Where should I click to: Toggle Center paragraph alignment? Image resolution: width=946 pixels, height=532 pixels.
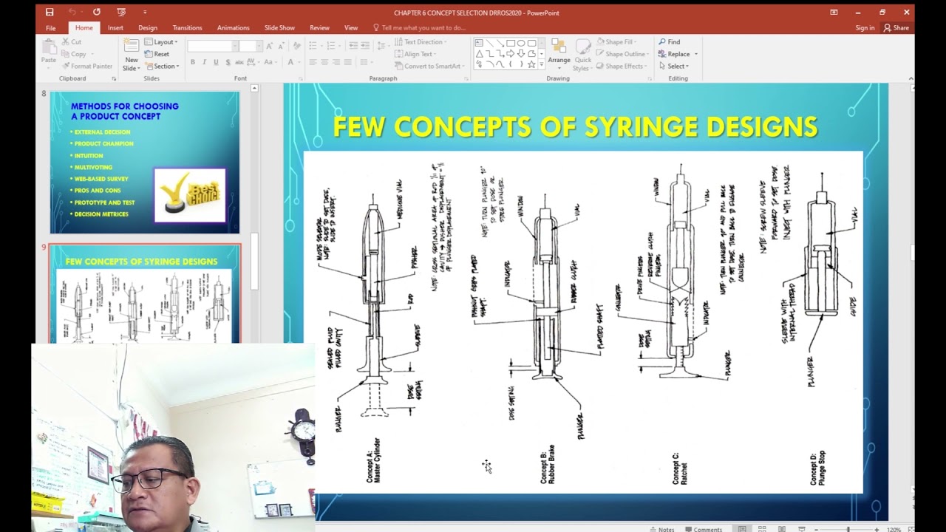[x=325, y=62]
